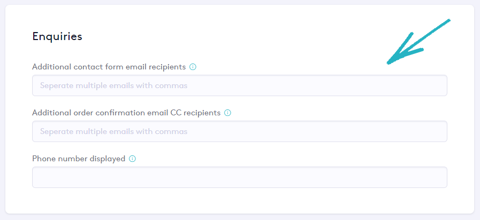Viewport: 480px width, 220px height.
Task: Focus the order confirmation email CC recipients field
Action: pyautogui.click(x=239, y=131)
